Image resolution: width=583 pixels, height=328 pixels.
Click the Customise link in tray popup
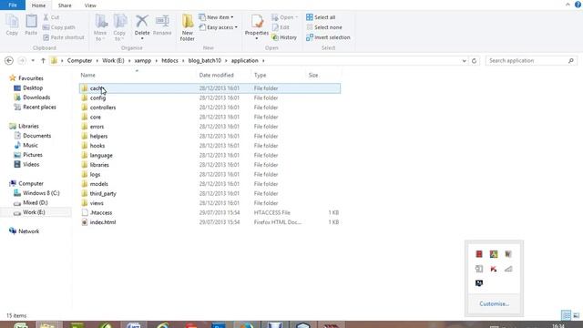click(494, 303)
